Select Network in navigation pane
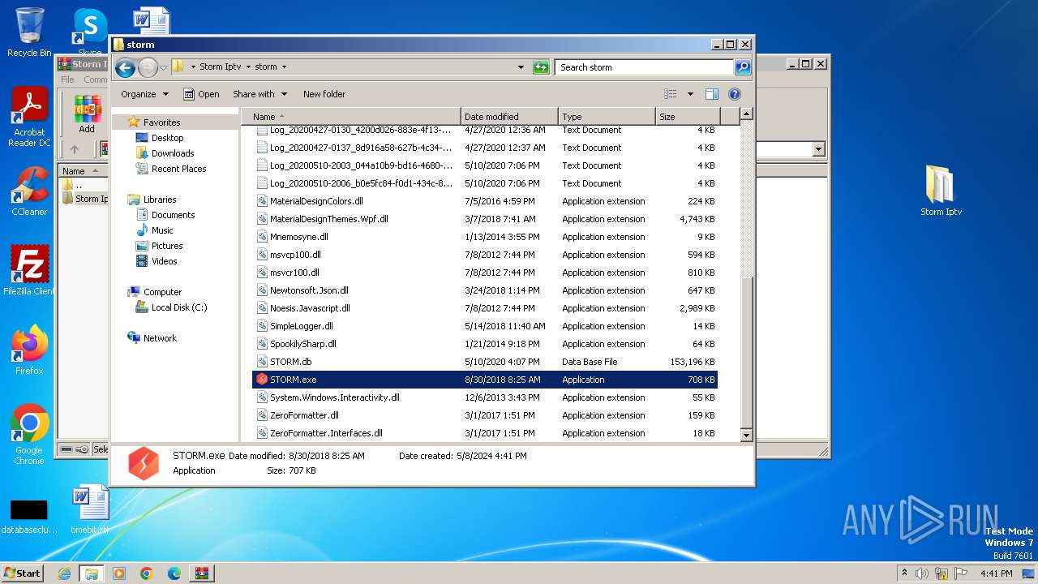1038x584 pixels. [x=160, y=338]
